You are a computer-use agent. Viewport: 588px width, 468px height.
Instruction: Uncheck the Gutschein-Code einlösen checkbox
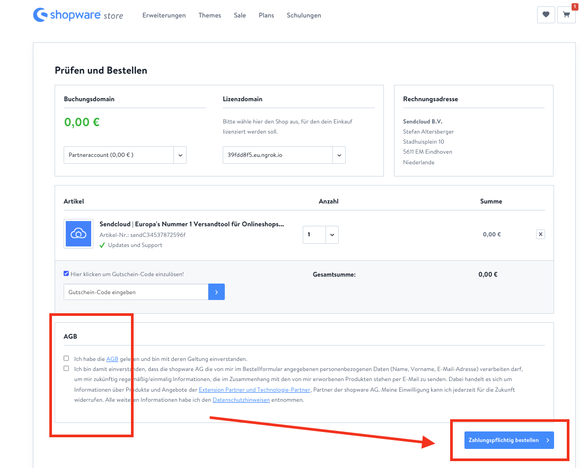[66, 273]
